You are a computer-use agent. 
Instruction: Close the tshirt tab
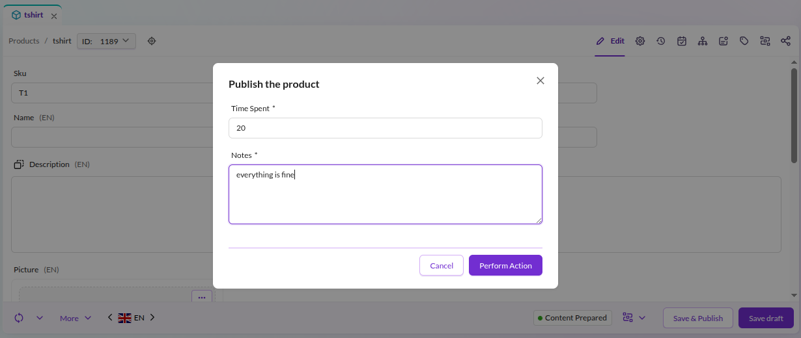point(54,16)
